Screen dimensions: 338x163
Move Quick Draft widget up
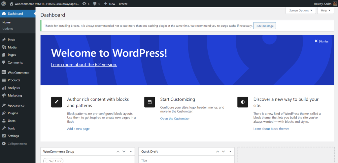(x=218, y=151)
